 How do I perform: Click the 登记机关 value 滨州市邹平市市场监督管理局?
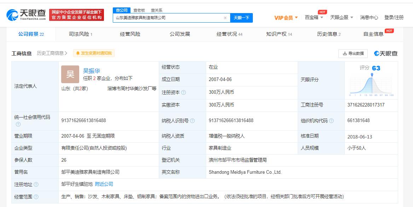[x=238, y=160]
